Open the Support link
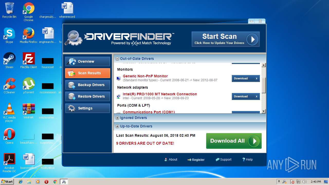The height and width of the screenshot is (185, 329). [x=224, y=160]
